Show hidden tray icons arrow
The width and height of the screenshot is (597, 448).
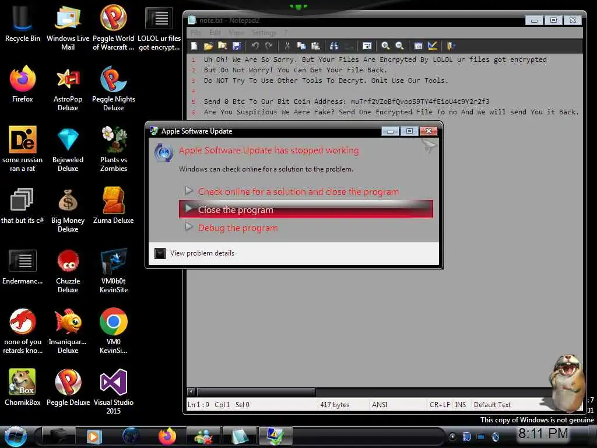coord(452,436)
